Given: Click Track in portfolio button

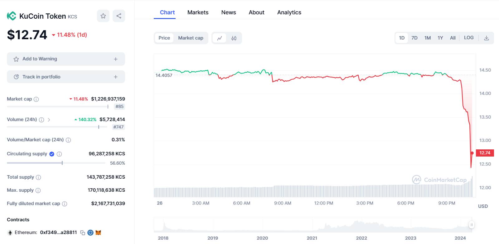Looking at the screenshot, I should 66,77.
